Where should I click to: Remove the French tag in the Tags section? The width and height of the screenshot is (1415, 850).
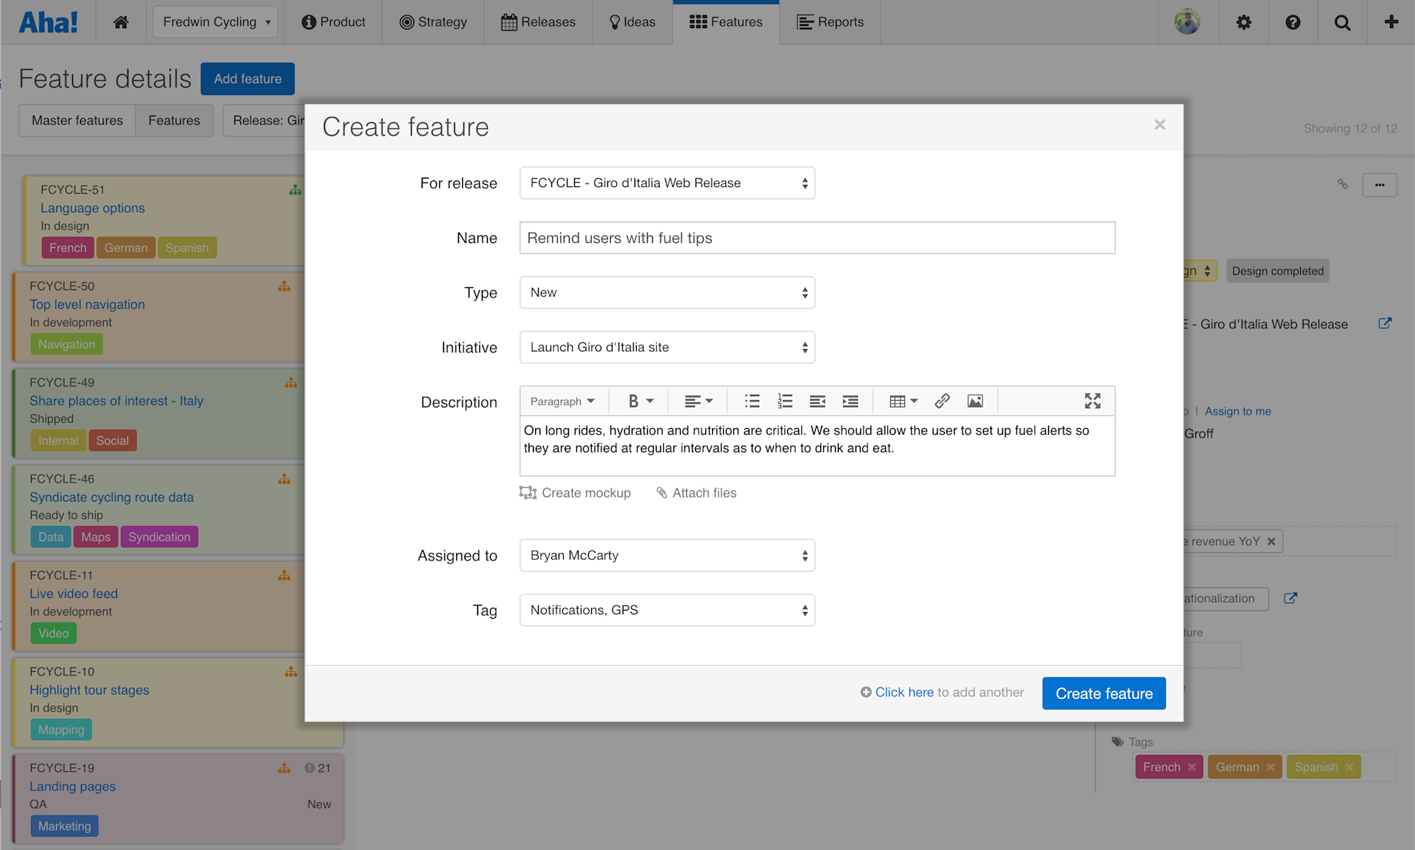[x=1191, y=767]
